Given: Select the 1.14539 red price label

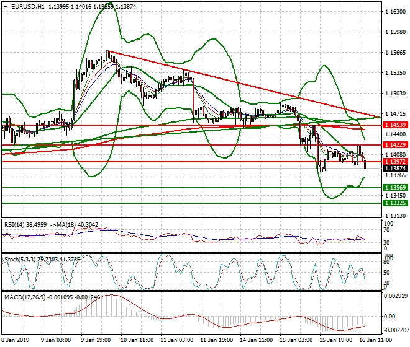Looking at the screenshot, I should (395, 125).
